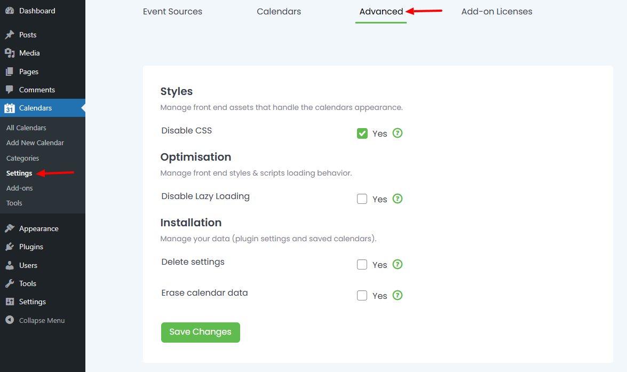Click the Posts pushpin icon

pyautogui.click(x=10, y=35)
